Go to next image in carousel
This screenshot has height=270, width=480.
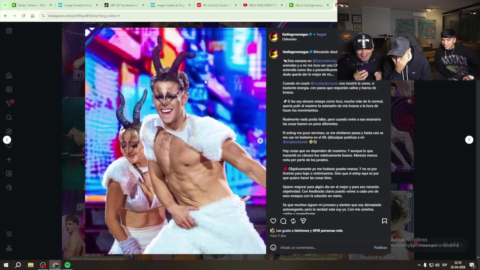[260, 141]
